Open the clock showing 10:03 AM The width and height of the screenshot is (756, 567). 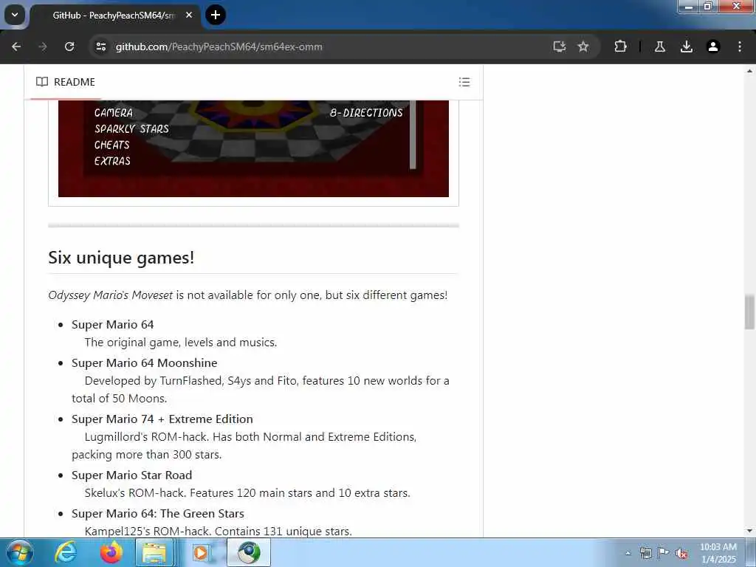718,553
